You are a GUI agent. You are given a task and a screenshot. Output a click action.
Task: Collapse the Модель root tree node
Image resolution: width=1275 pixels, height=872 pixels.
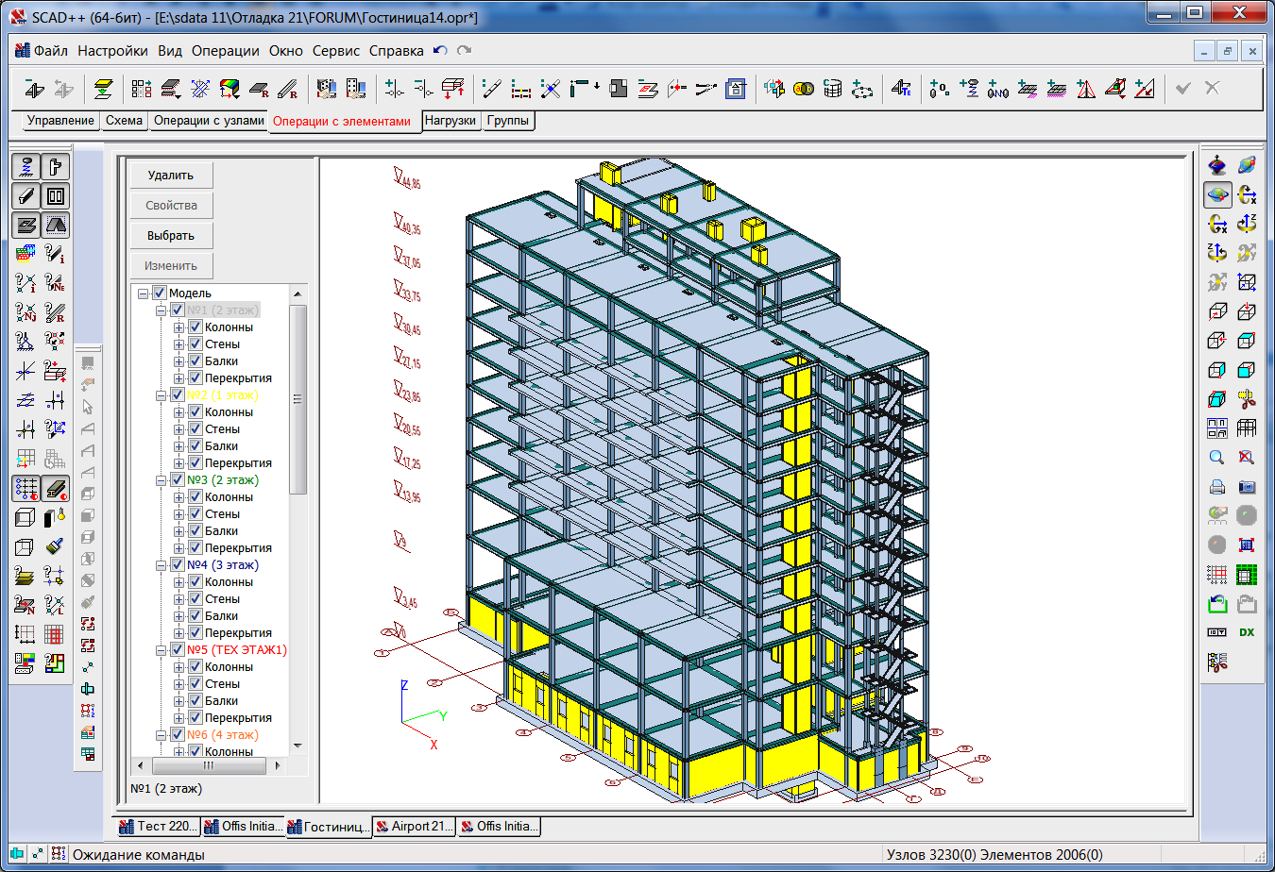click(x=143, y=293)
